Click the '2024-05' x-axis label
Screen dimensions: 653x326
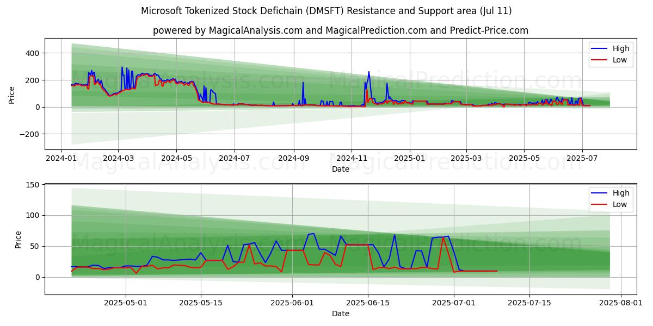tap(176, 158)
